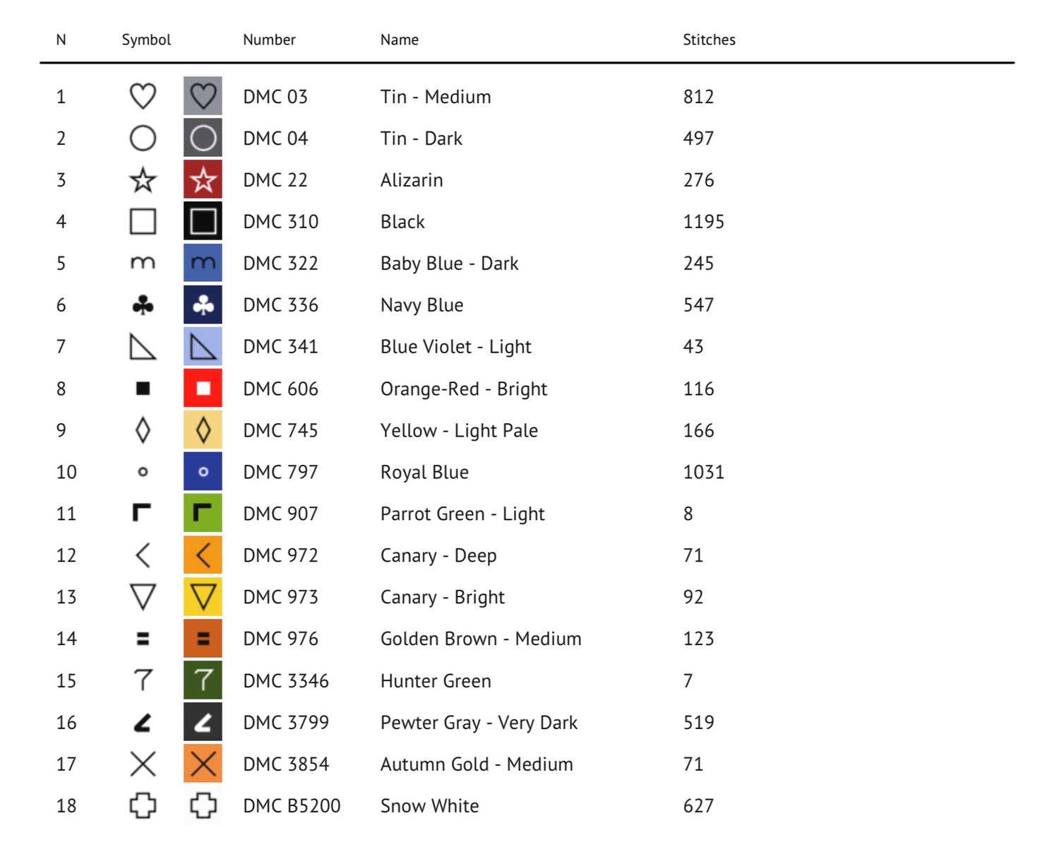Click the Parrot Green color swatch

click(203, 513)
